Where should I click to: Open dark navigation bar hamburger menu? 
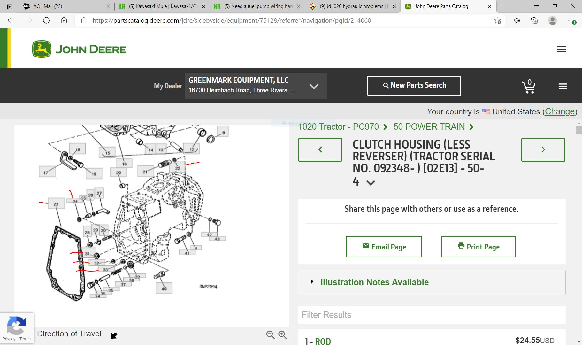click(x=563, y=86)
